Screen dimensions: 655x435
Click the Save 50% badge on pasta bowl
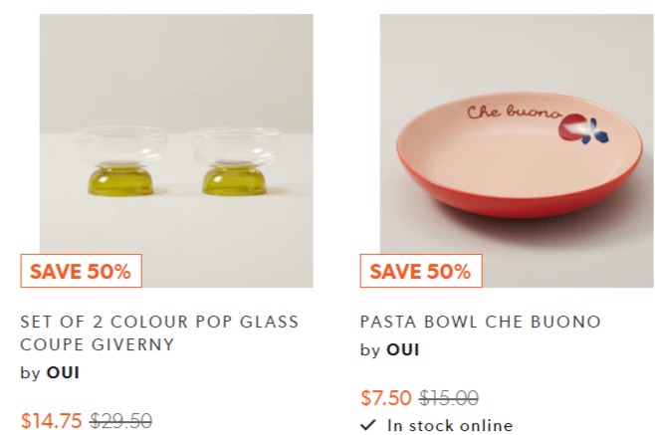pos(421,271)
